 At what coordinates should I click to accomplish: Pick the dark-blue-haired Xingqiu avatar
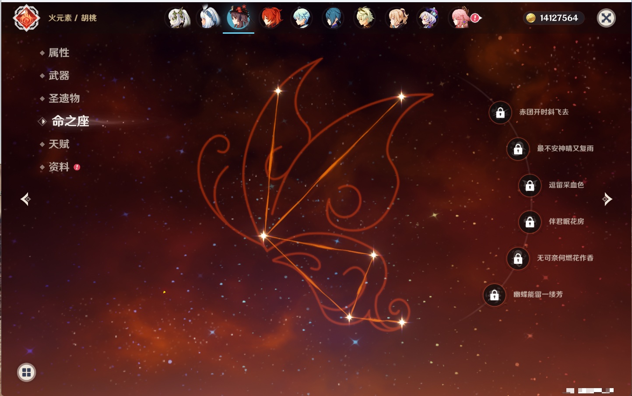click(333, 18)
